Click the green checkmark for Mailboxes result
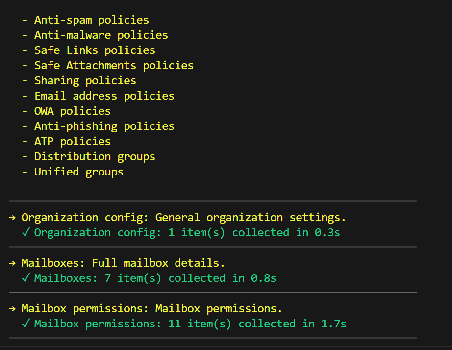Viewport: 452px width, 350px height. (x=26, y=278)
